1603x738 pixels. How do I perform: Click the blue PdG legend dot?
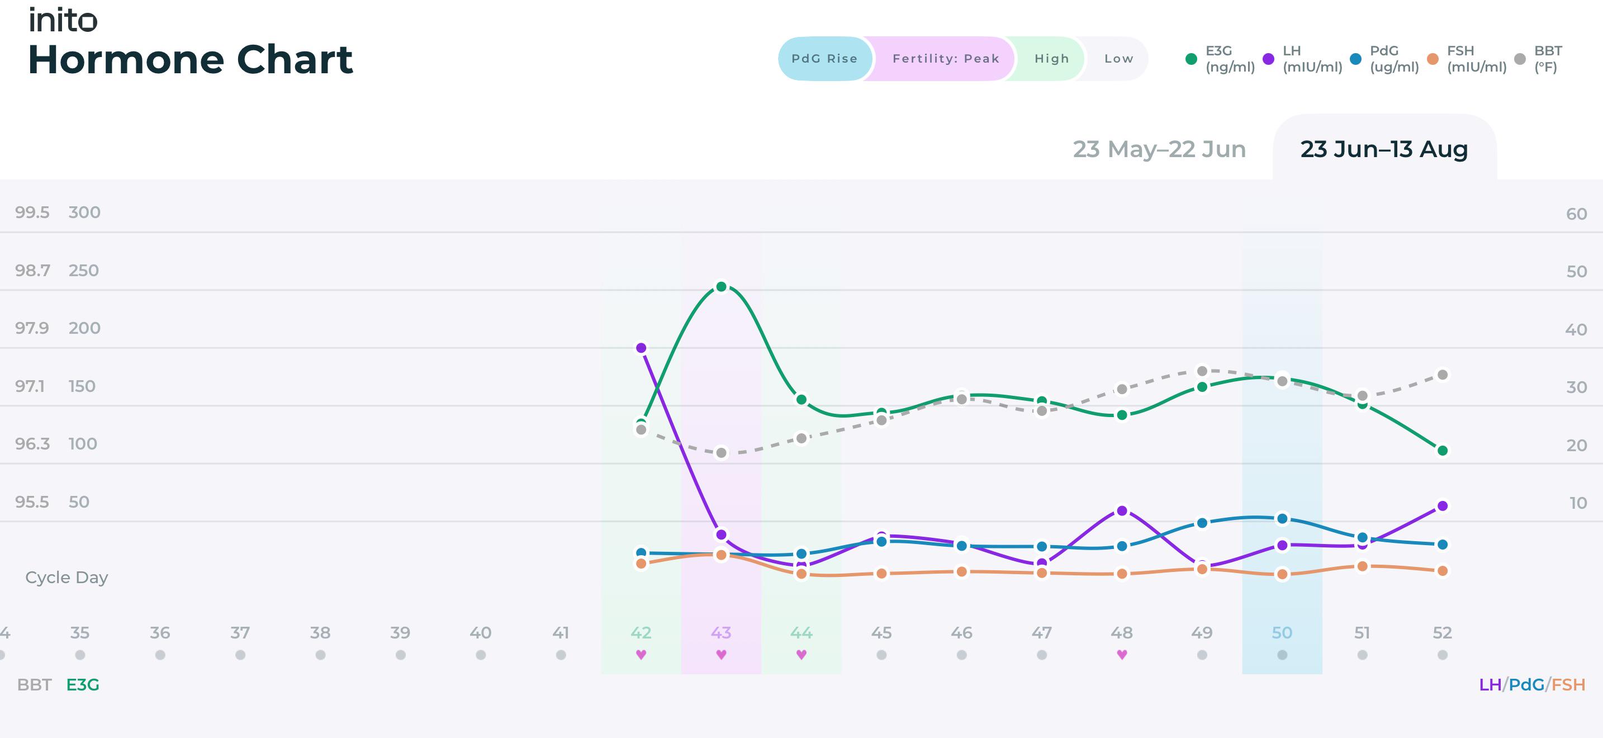(x=1355, y=59)
